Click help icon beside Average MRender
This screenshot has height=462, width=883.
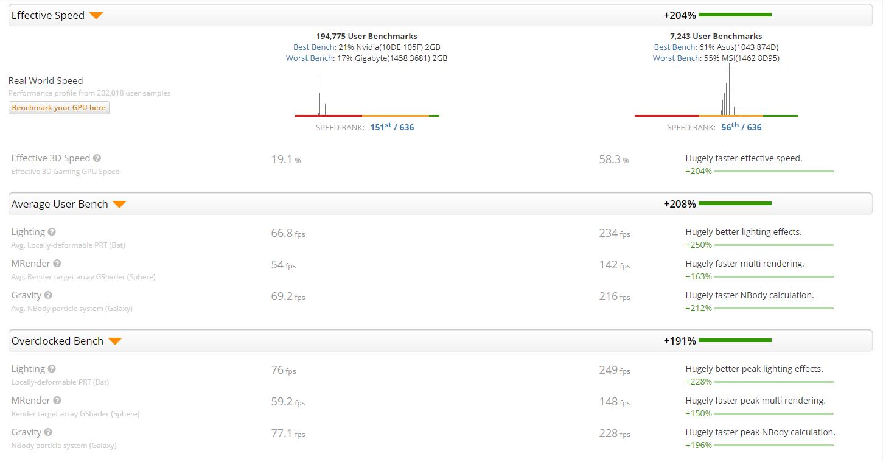point(57,264)
